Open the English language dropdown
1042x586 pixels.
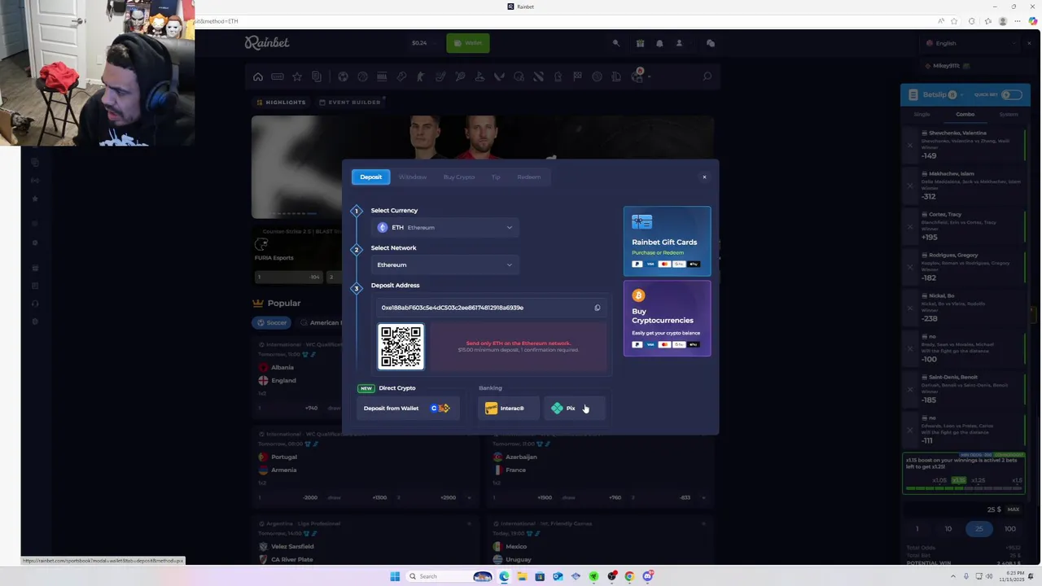971,43
